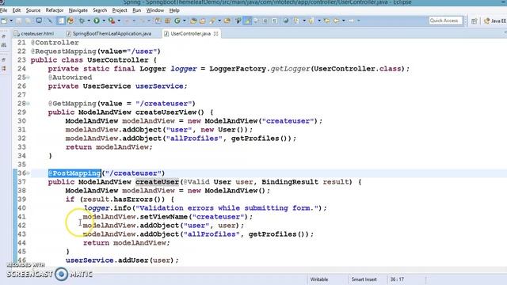The height and width of the screenshot is (285, 507).
Task: Open the Window menu
Action: (155, 10)
